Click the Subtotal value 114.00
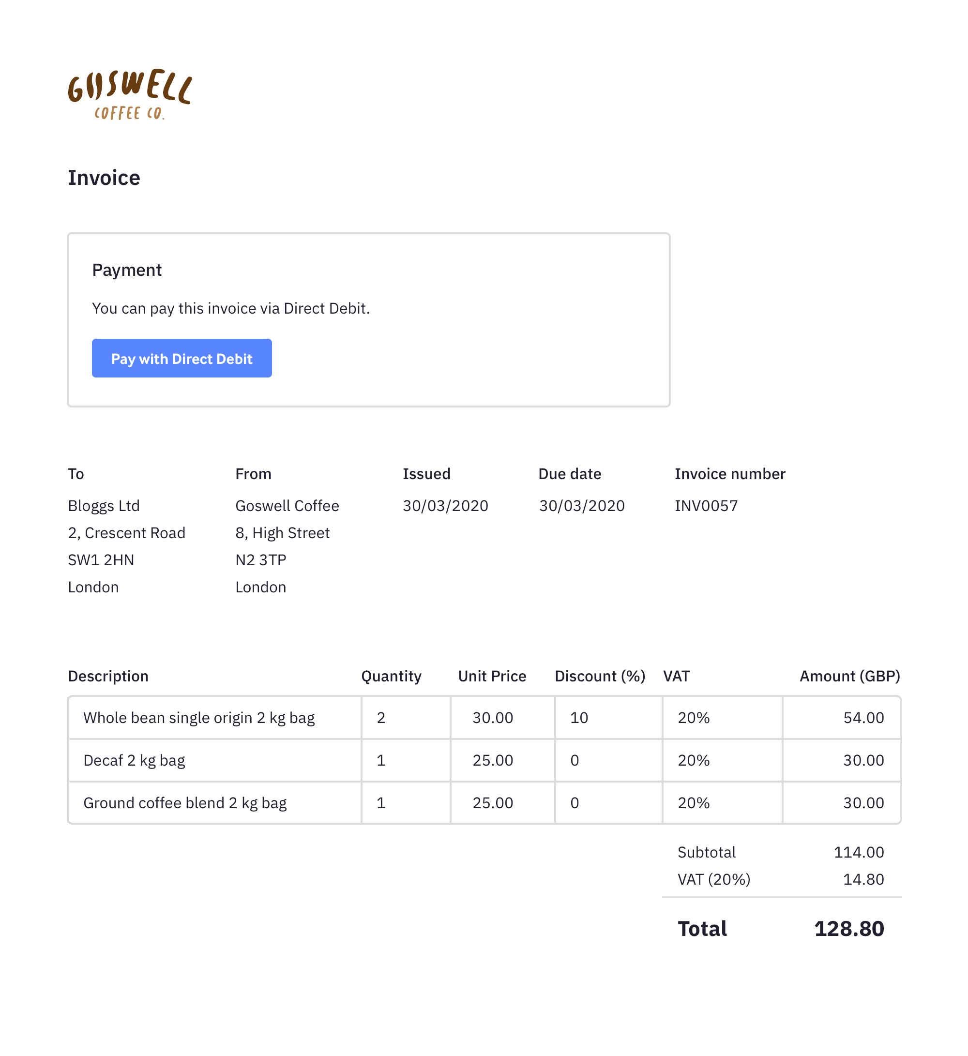 pos(859,853)
